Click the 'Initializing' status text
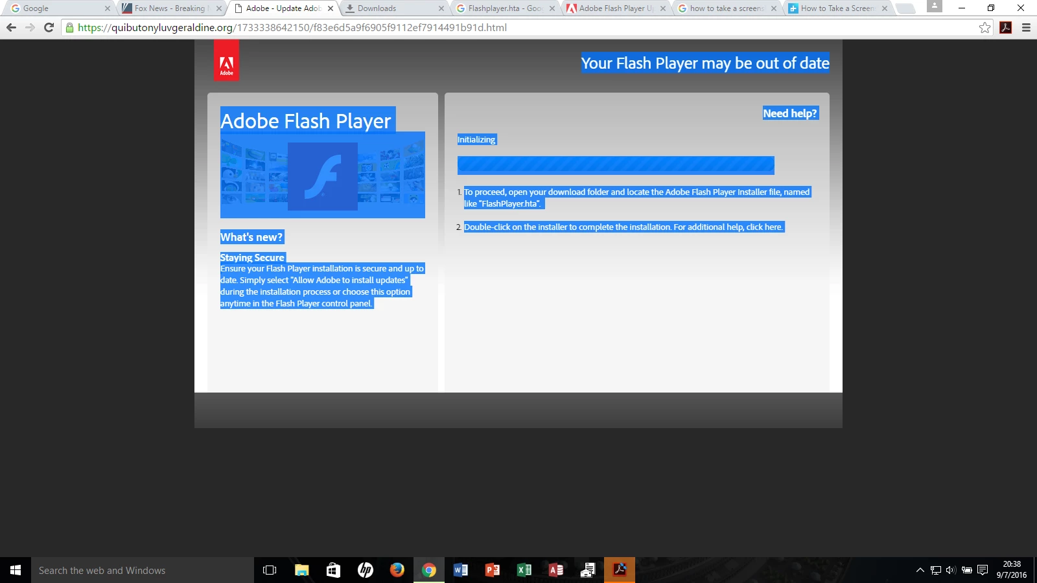This screenshot has width=1037, height=583. [476, 139]
